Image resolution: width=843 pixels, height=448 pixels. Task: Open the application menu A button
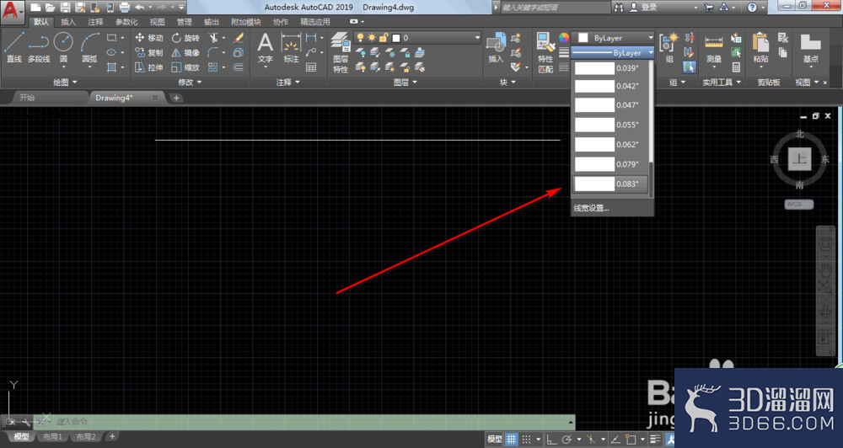[x=13, y=11]
